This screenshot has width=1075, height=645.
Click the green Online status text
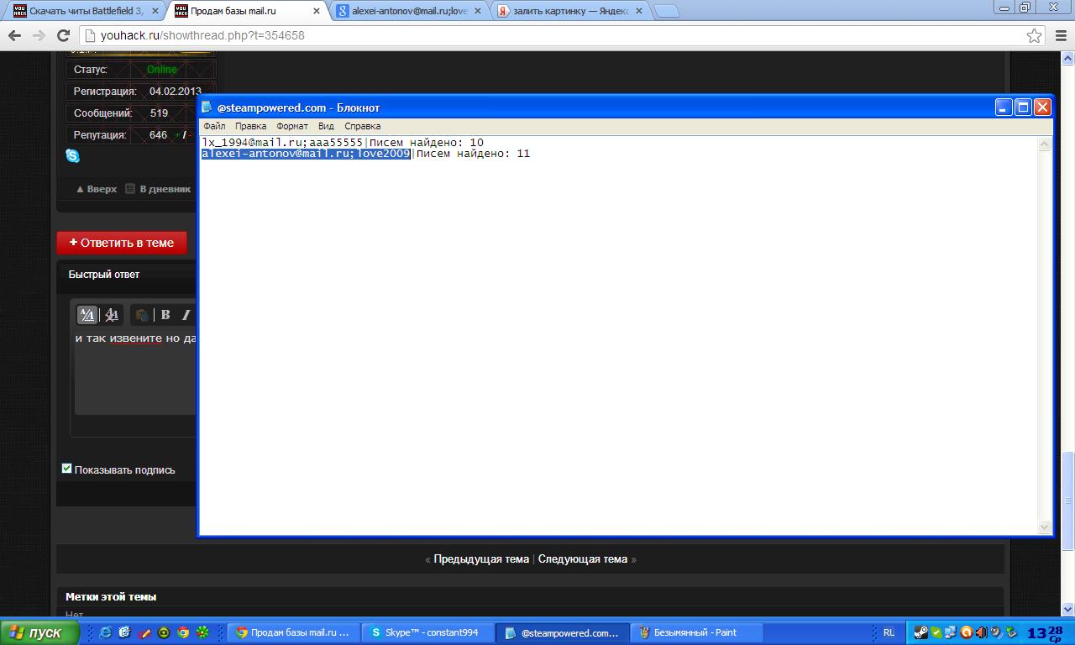click(162, 70)
